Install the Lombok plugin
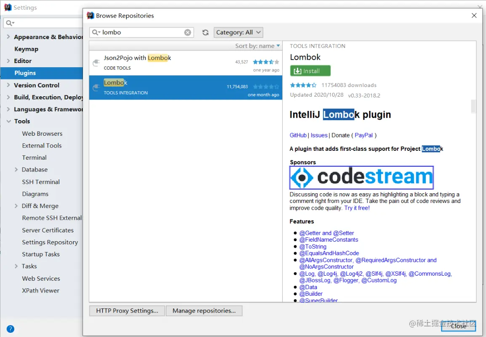 pos(310,71)
